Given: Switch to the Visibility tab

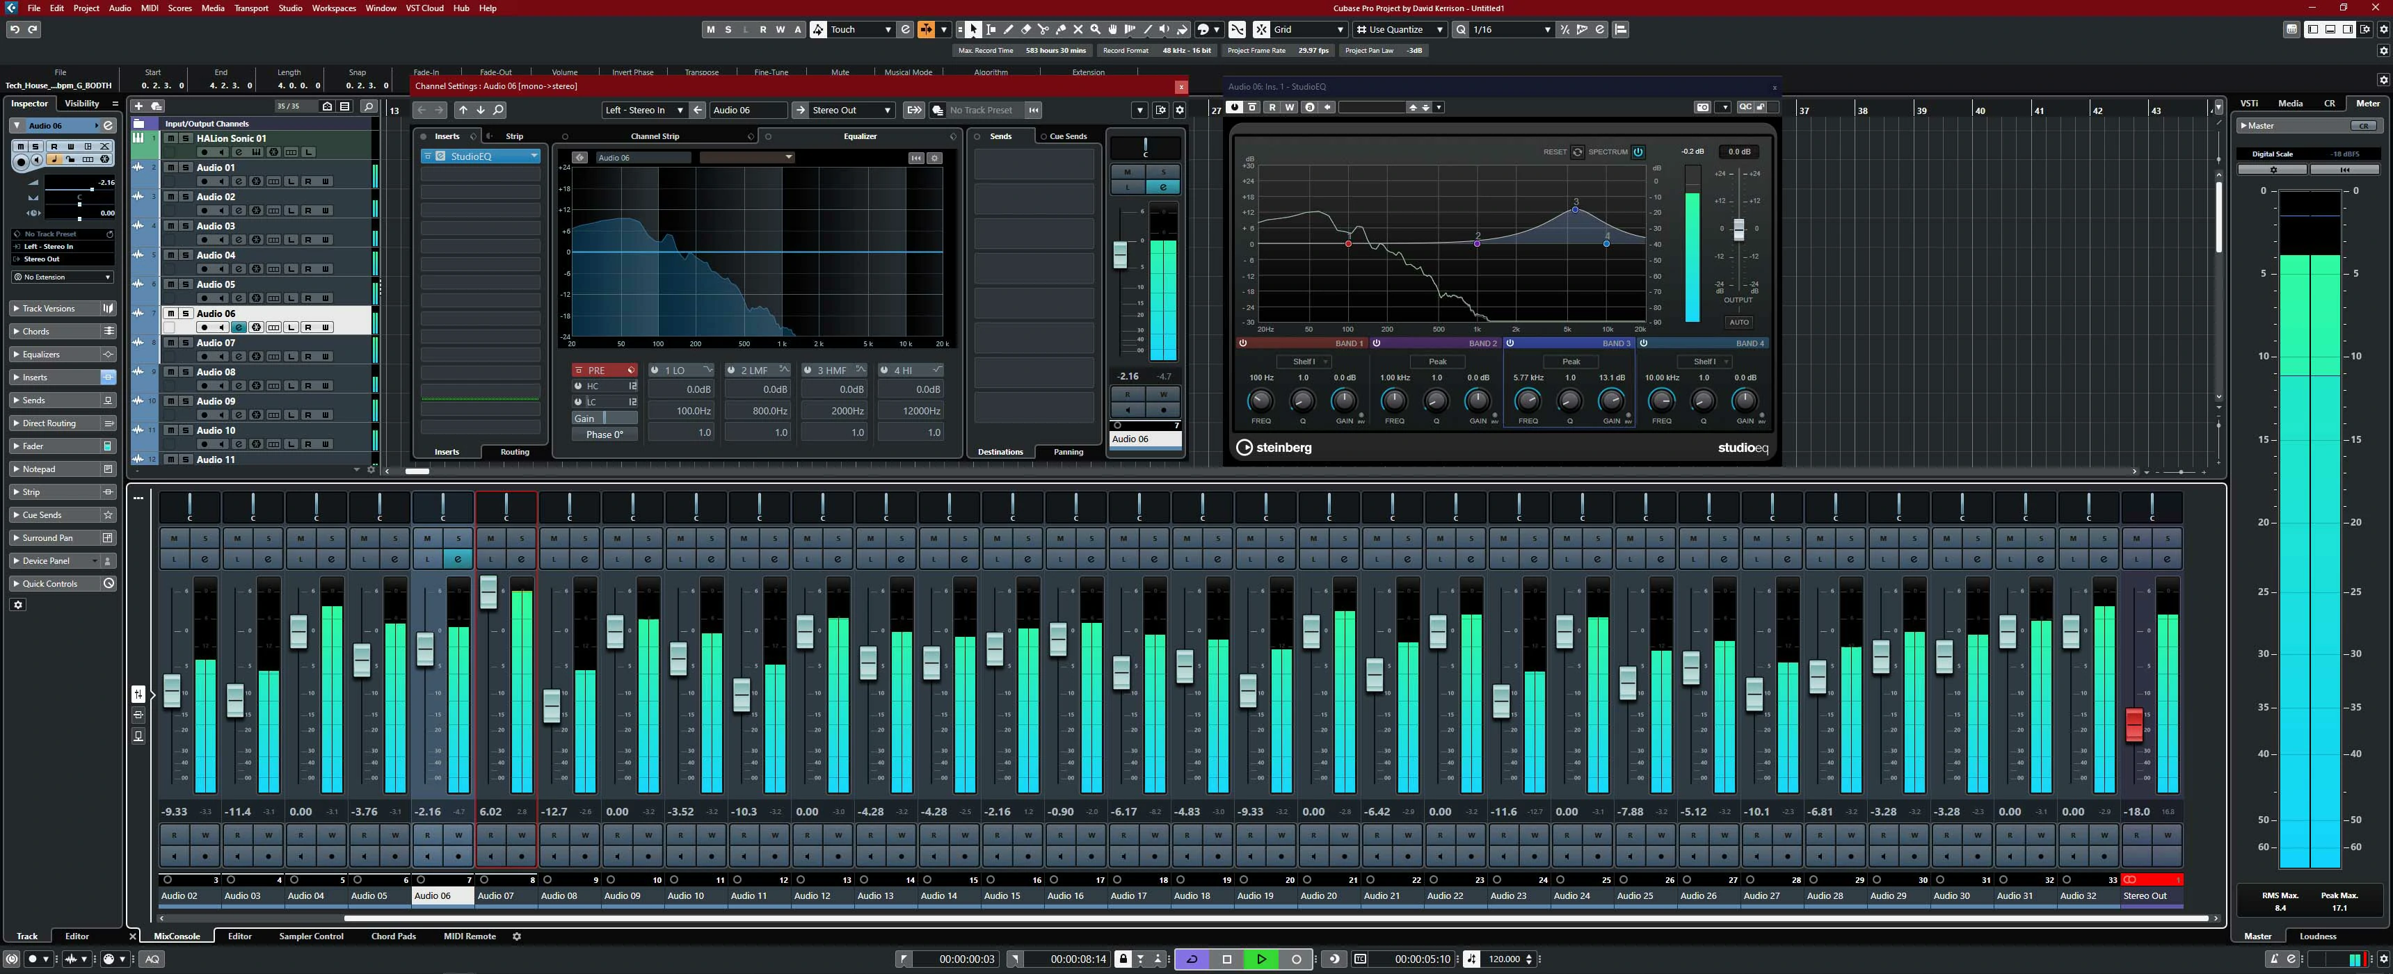Looking at the screenshot, I should [x=82, y=103].
